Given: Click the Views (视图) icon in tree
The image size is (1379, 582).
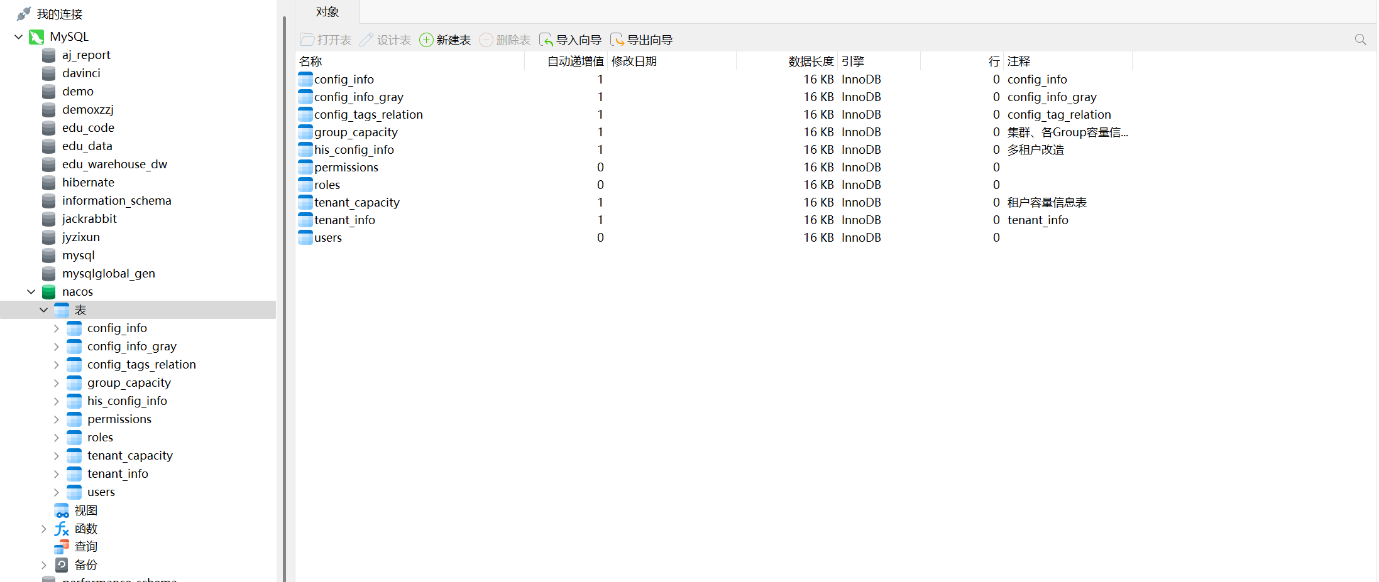Looking at the screenshot, I should pos(62,510).
